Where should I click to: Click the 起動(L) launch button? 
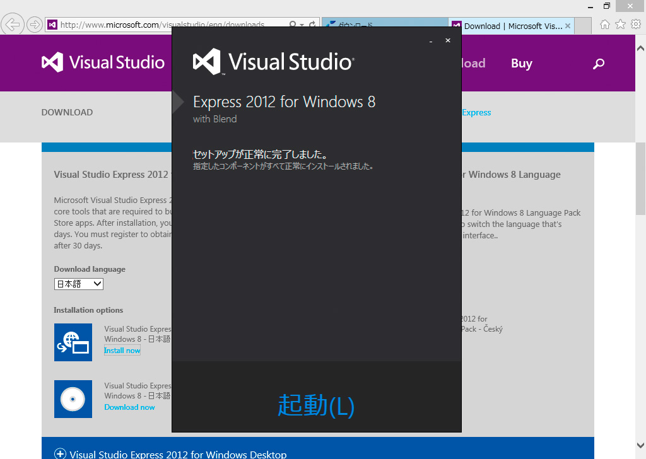[316, 405]
